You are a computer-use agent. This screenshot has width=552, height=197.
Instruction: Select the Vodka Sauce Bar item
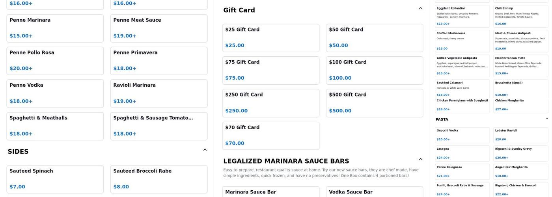point(374,192)
